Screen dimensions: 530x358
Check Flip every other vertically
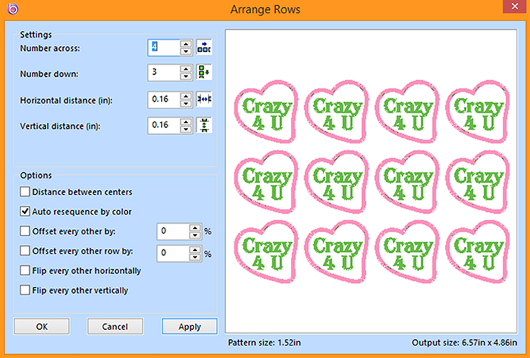tap(25, 290)
